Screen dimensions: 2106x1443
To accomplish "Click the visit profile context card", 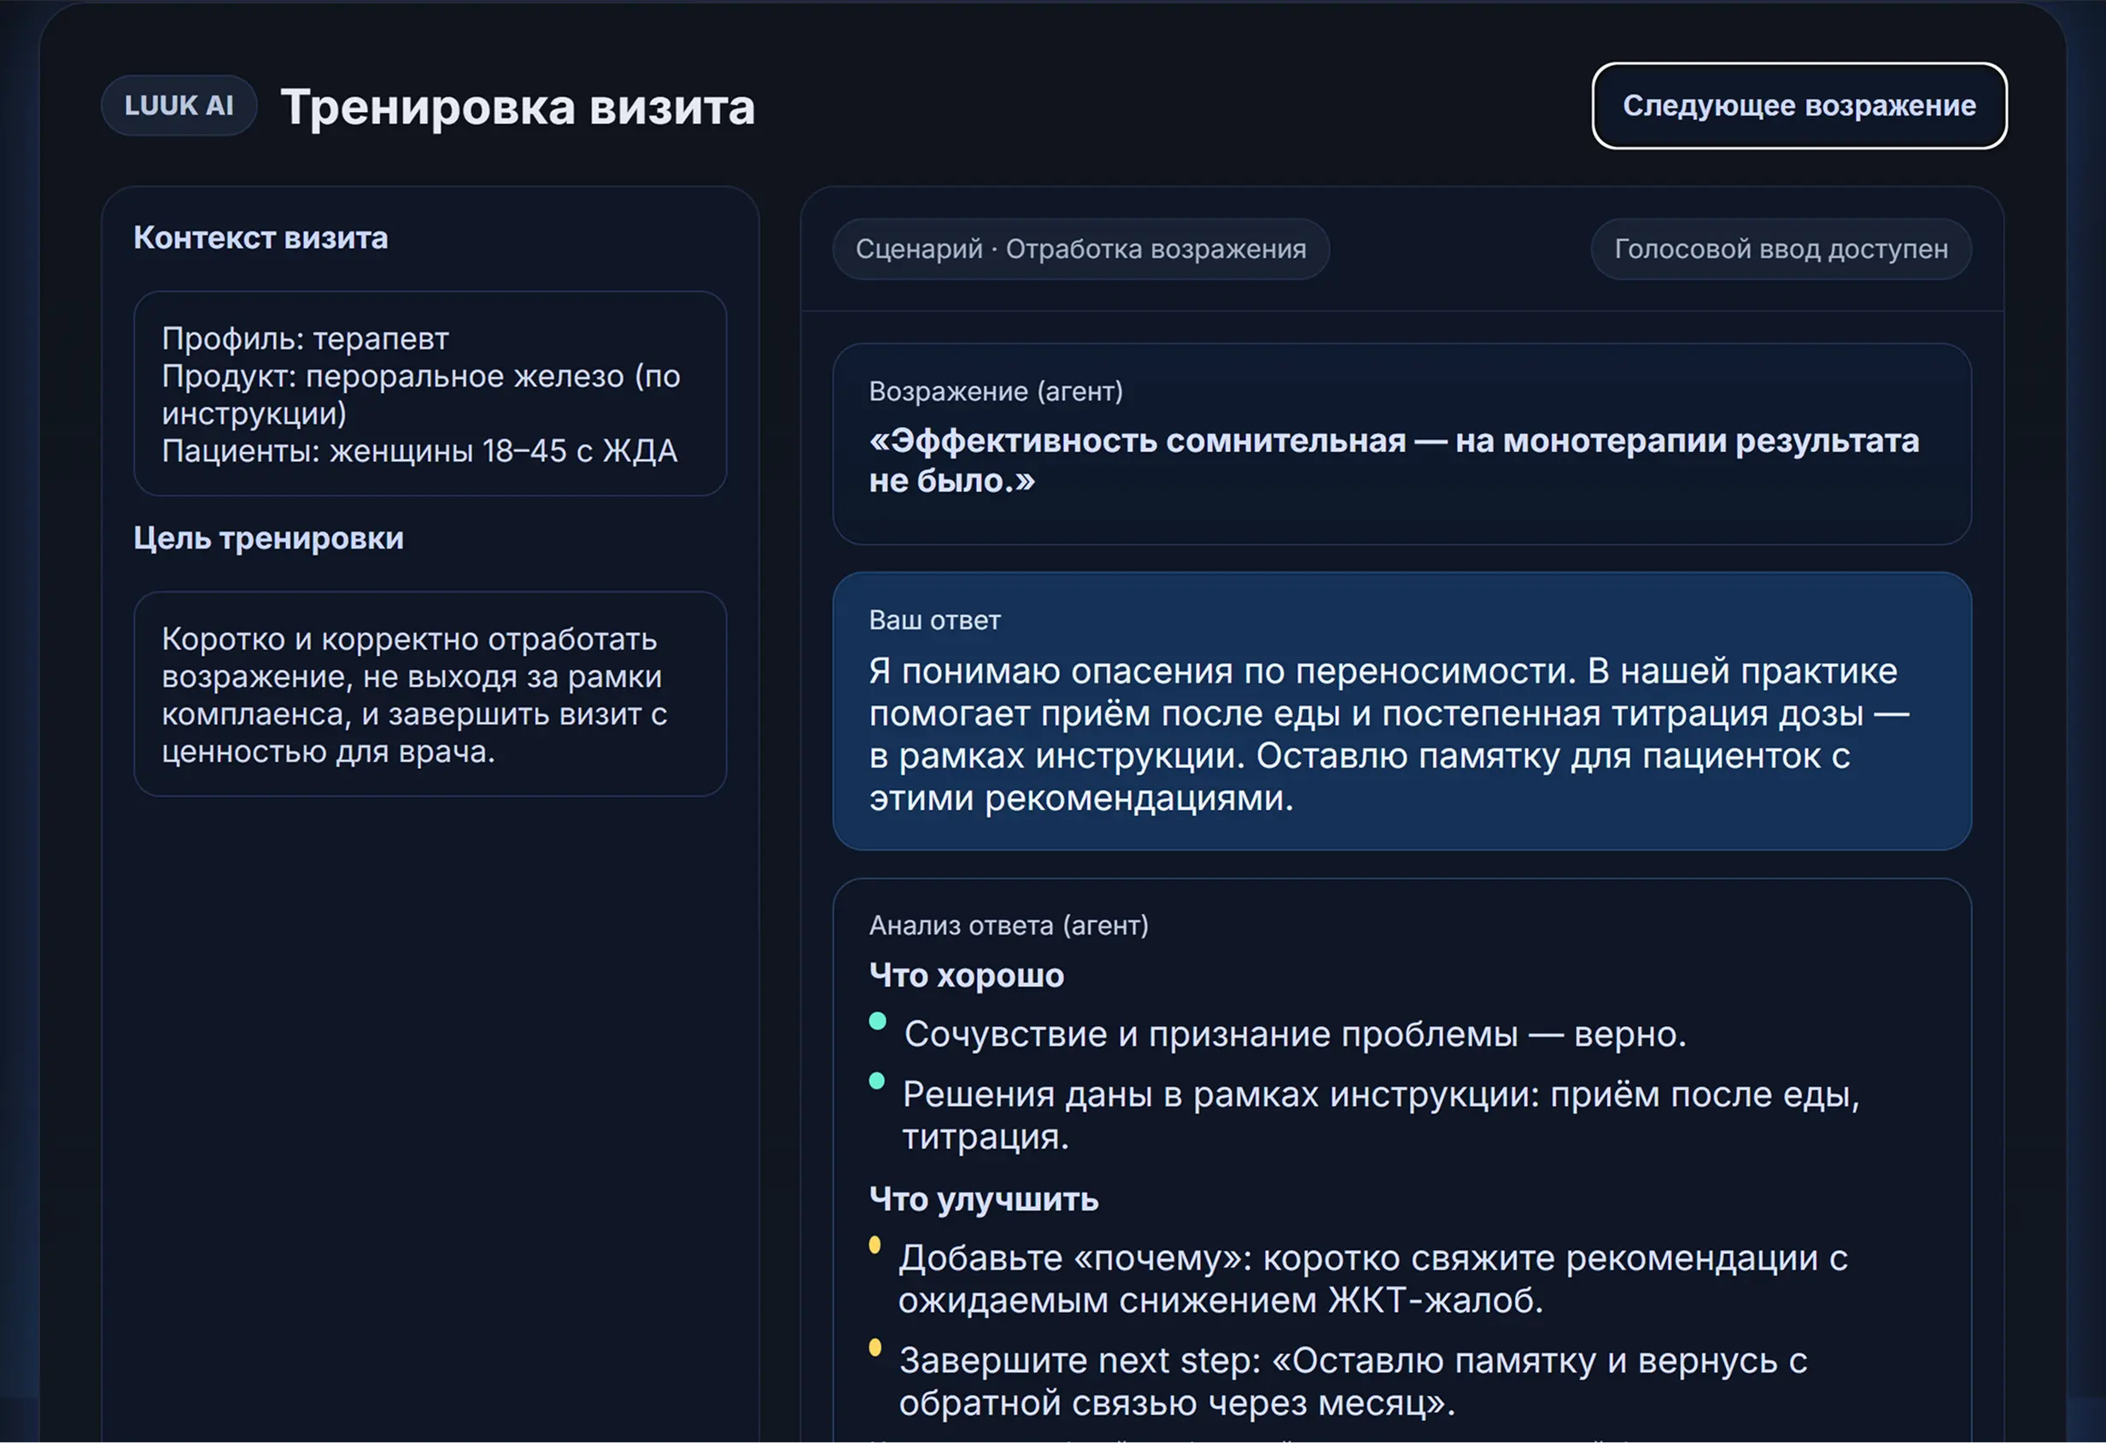I will pyautogui.click(x=430, y=395).
